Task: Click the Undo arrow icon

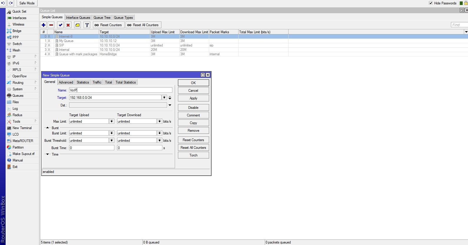Action: coord(3,3)
